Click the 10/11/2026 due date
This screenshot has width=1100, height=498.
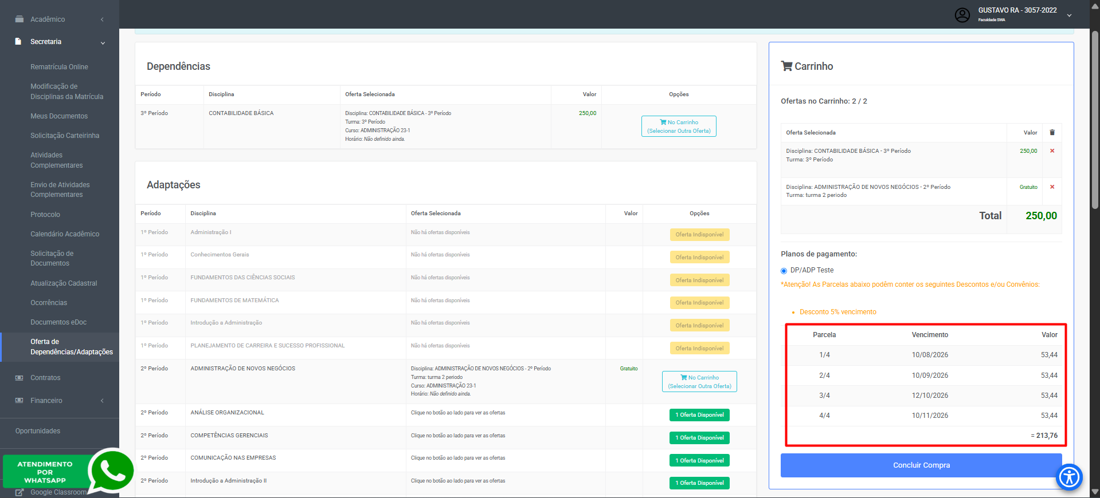point(930,416)
